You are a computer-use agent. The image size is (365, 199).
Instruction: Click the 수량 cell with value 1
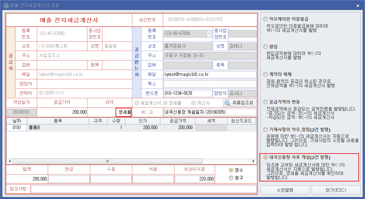click(116, 128)
